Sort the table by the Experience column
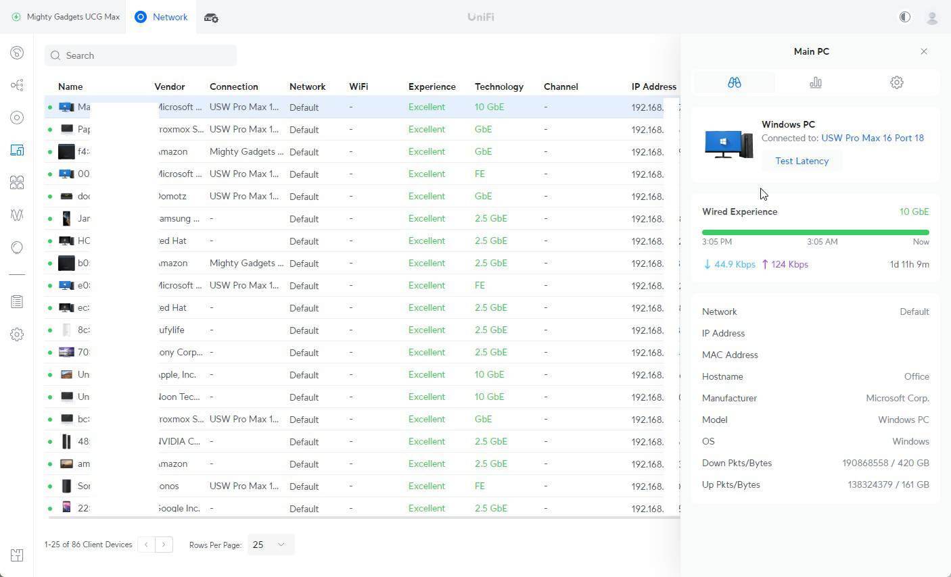This screenshot has width=951, height=577. click(x=432, y=86)
